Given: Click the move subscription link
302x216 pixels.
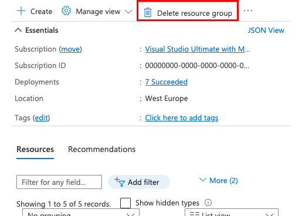Looking at the screenshot, I should [x=70, y=49].
